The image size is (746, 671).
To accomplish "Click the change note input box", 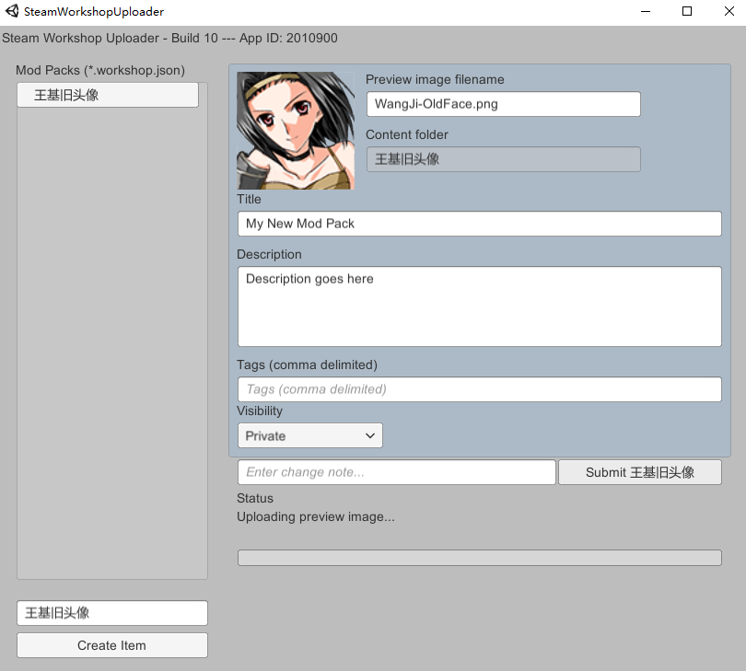I will point(397,472).
